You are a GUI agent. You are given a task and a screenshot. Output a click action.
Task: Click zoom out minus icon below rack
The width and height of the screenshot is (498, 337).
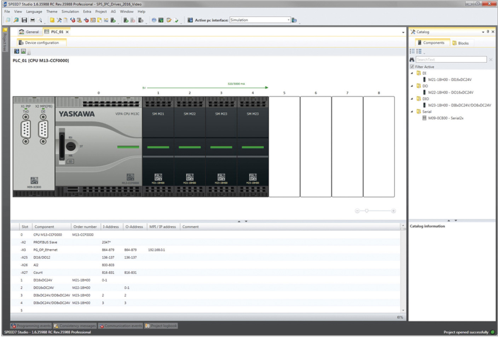pyautogui.click(x=357, y=211)
